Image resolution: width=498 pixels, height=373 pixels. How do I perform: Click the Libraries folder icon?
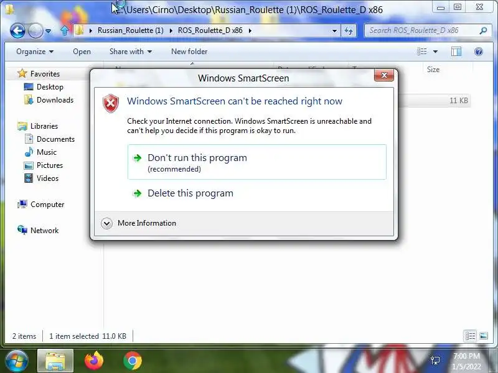coord(22,126)
